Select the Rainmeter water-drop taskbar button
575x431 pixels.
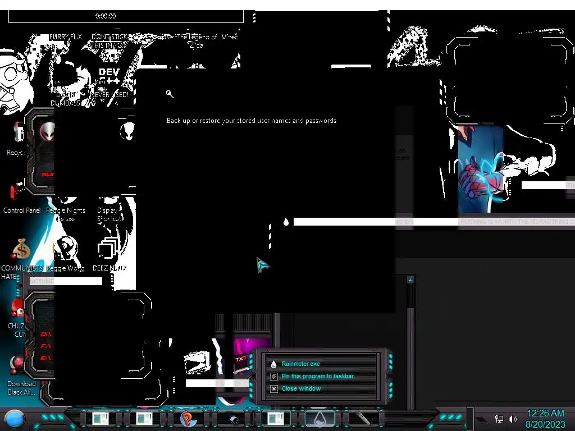coord(320,419)
